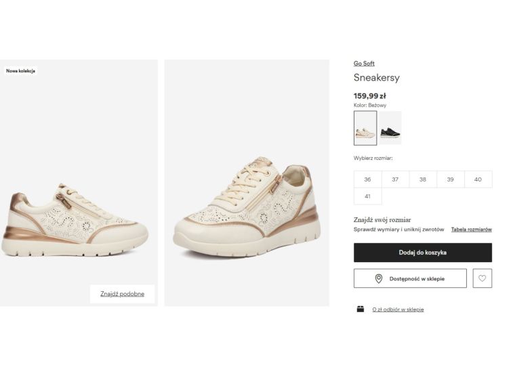Select the beige color swatch
Screen dimensions: 515x386
(365, 128)
